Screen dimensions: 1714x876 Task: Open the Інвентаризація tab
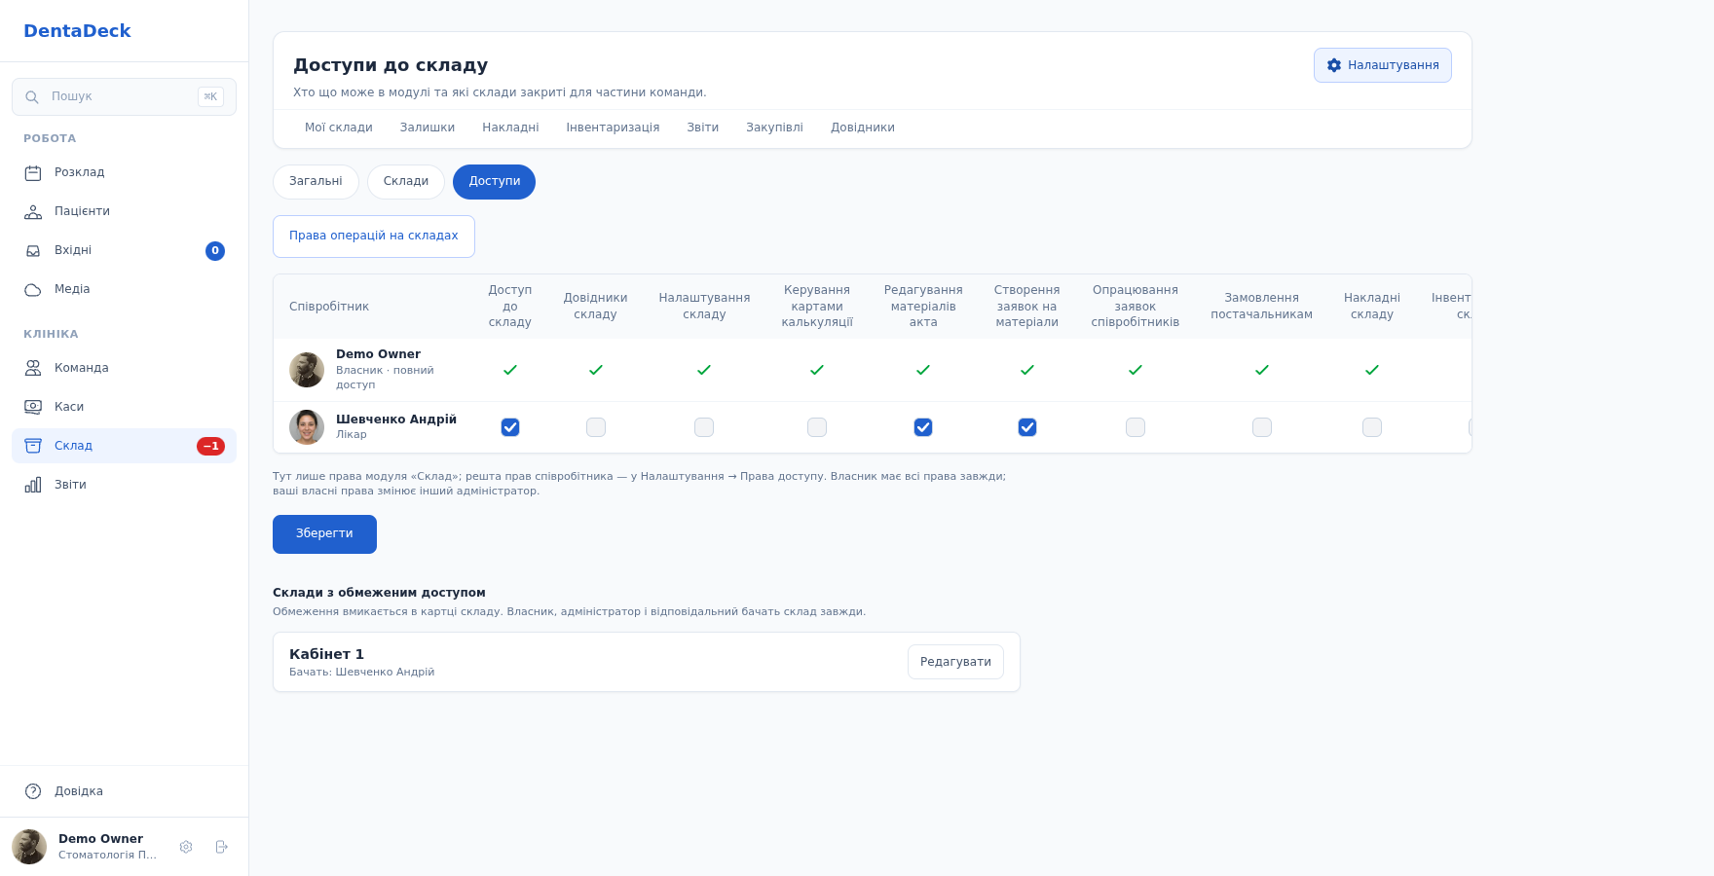pos(613,128)
